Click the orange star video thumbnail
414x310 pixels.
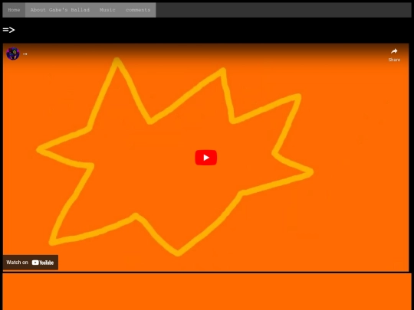point(205,158)
